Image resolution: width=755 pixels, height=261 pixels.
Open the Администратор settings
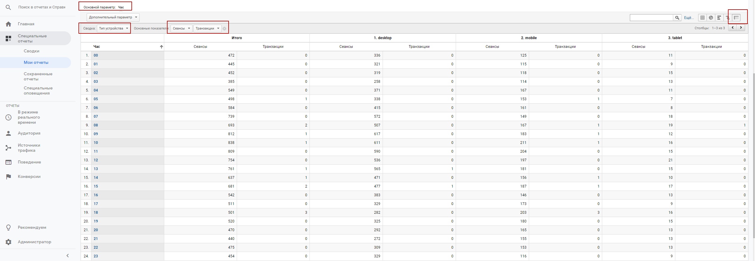pos(34,242)
